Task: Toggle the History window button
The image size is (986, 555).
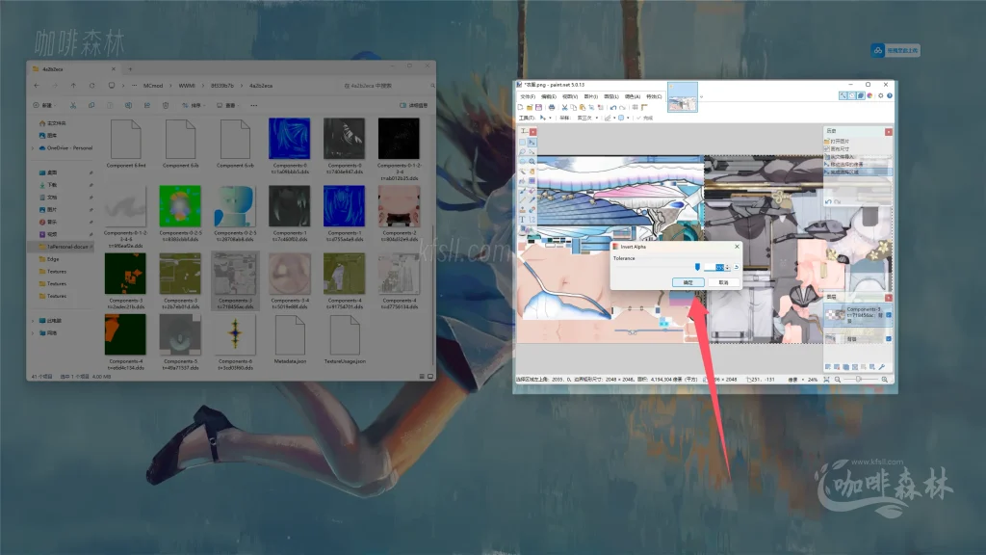Action: point(851,96)
